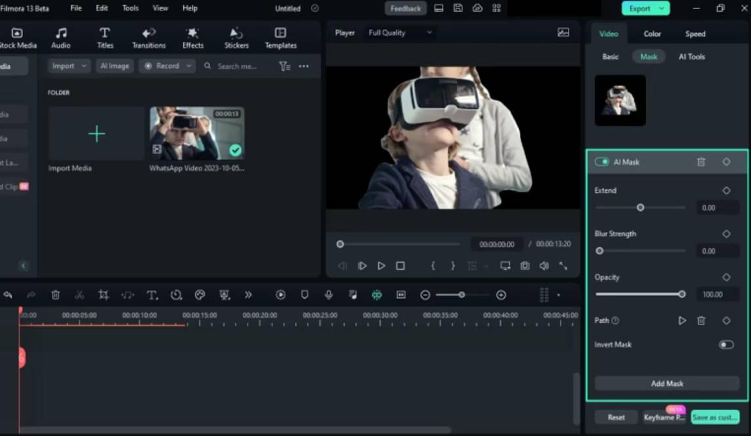Click the AI Image button
Viewport: 751px width, 436px height.
tap(114, 66)
